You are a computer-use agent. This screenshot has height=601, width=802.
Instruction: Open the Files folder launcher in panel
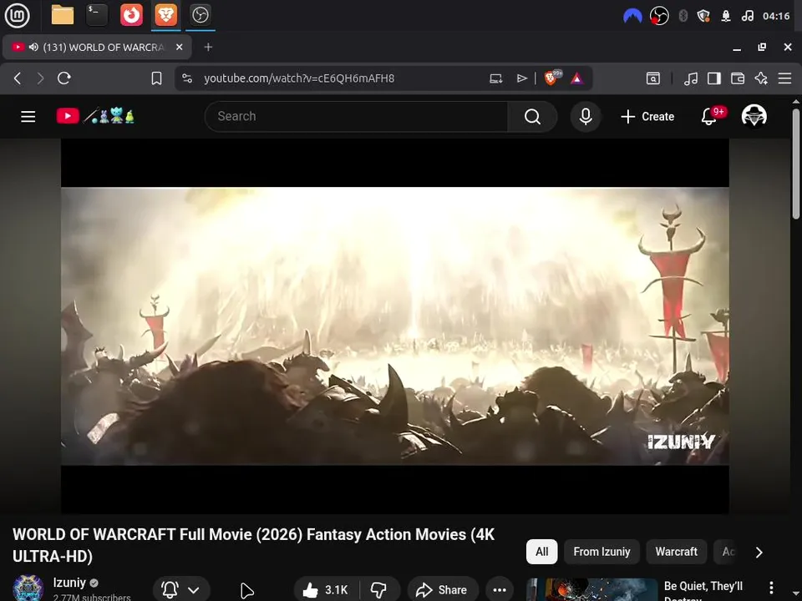point(63,15)
